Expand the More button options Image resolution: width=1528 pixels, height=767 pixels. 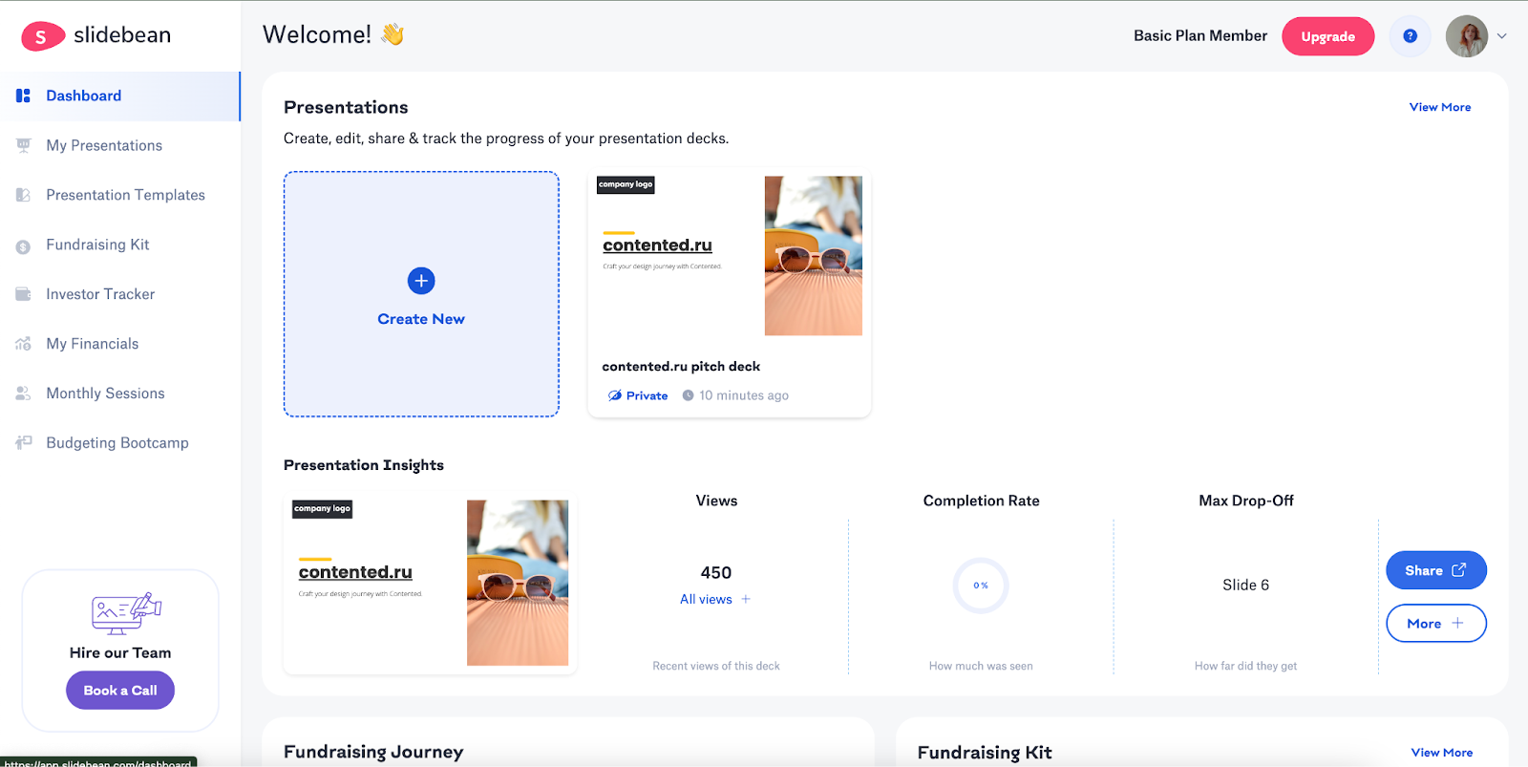[1436, 623]
